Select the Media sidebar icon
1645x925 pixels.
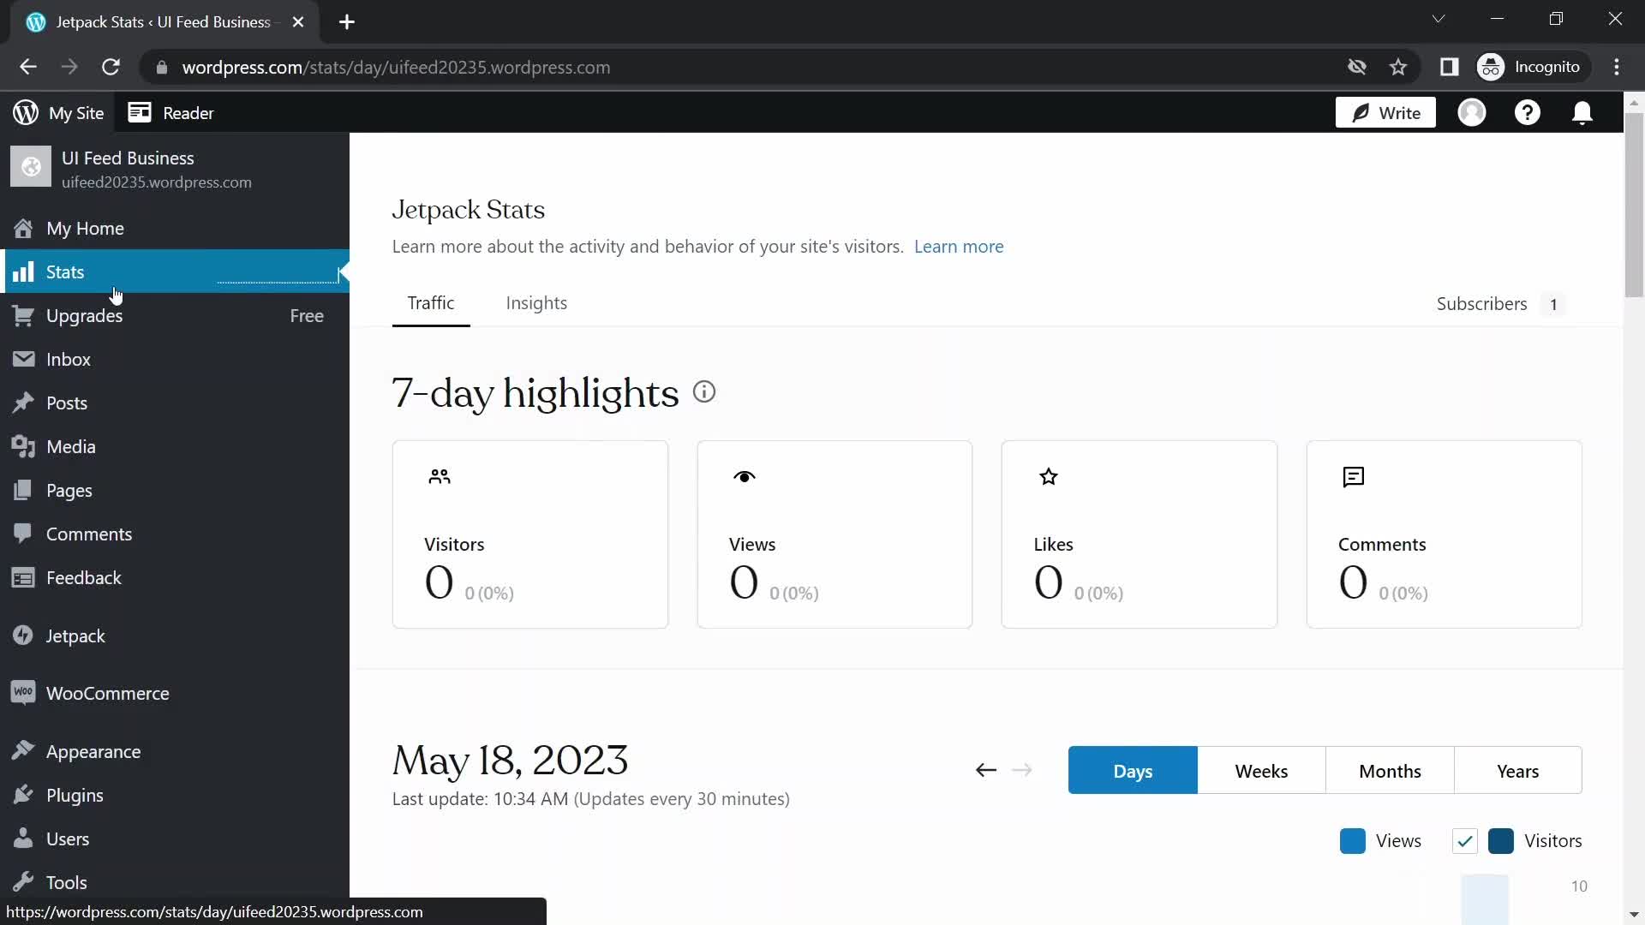25,446
